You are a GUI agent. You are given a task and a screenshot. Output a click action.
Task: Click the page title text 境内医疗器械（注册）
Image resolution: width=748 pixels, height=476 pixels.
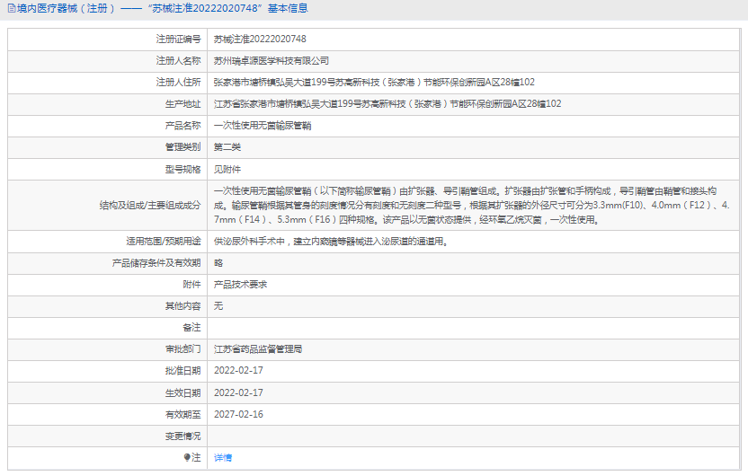coord(66,9)
